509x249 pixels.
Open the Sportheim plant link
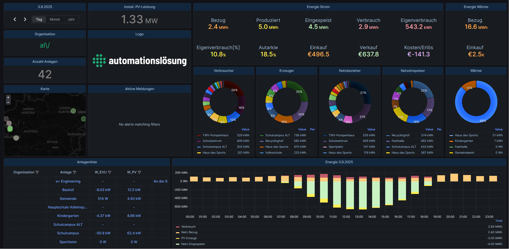click(68, 242)
